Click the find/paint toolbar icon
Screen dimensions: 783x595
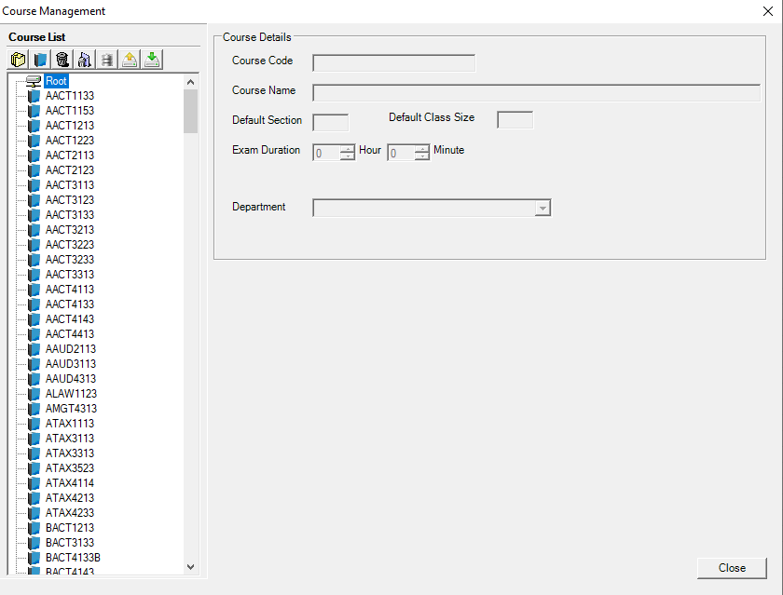84,59
